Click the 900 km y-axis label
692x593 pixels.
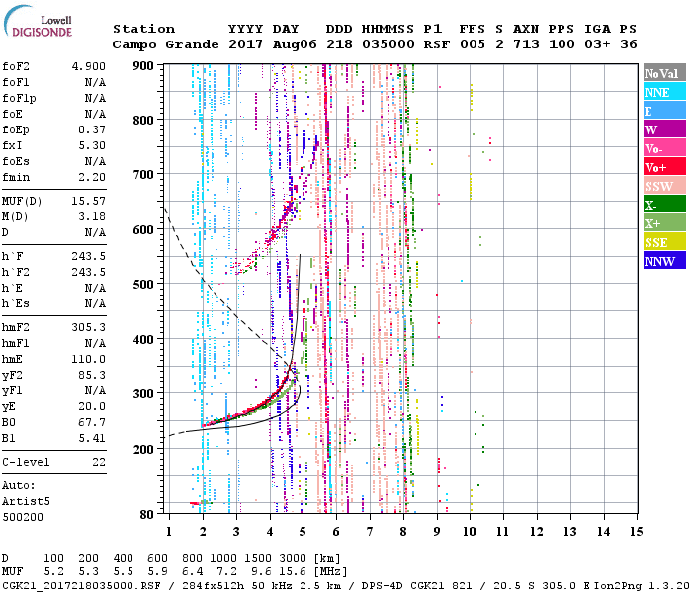click(x=143, y=66)
